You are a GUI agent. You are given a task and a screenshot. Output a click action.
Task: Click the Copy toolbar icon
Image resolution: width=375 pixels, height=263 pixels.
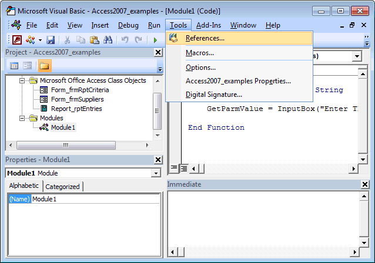(x=81, y=40)
